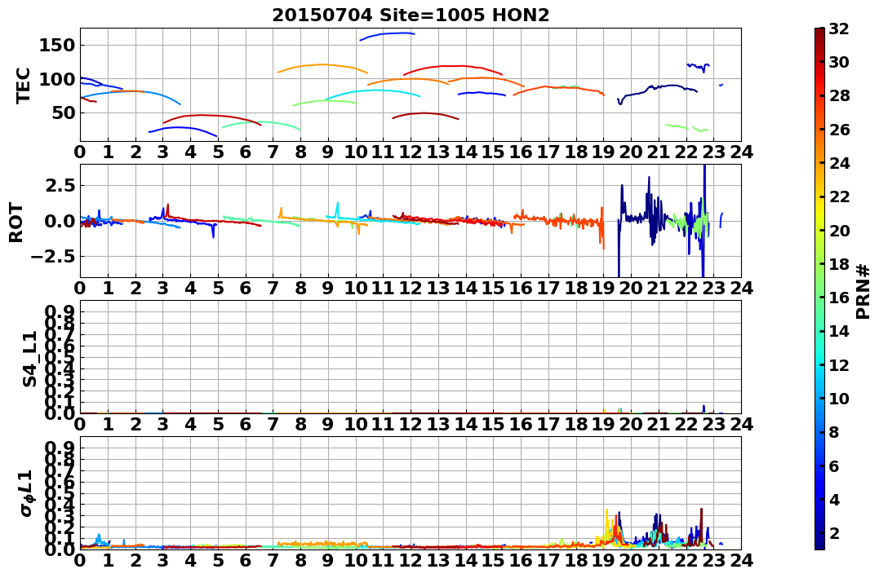Click the S4_L1 y-axis label
The height and width of the screenshot is (578, 879).
click(29, 359)
